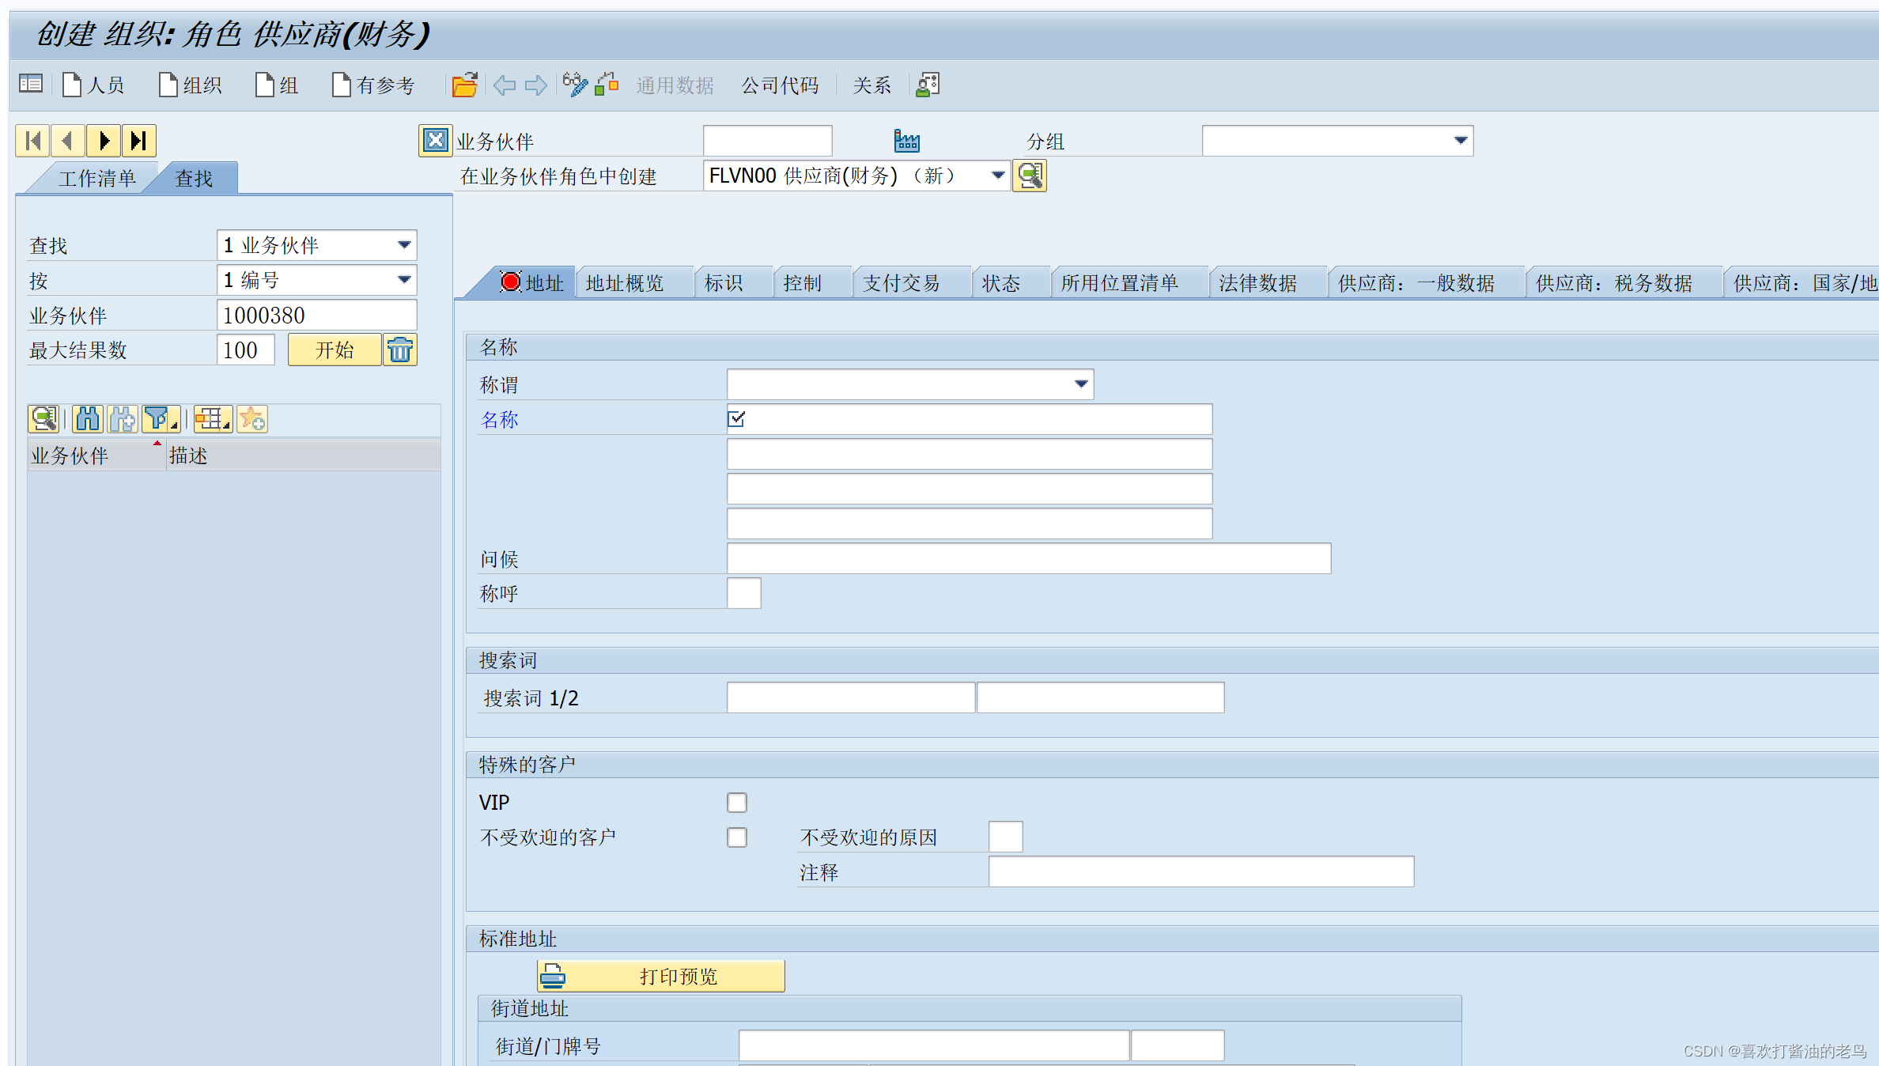Check the 不受欢迎的客户 checkbox
1879x1066 pixels.
(736, 837)
